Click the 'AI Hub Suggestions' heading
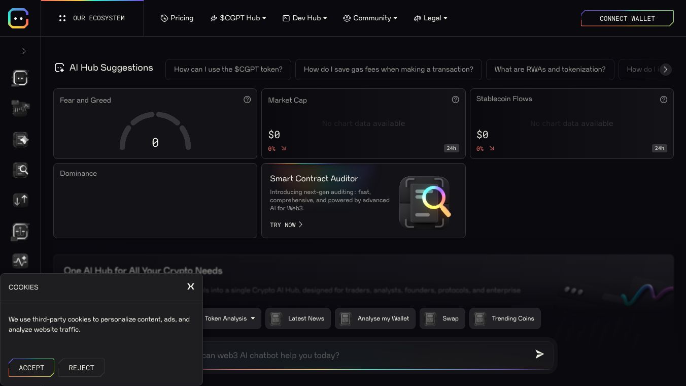Image resolution: width=686 pixels, height=386 pixels. (x=111, y=68)
